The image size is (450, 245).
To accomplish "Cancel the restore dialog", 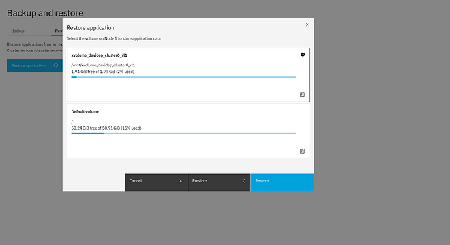I will click(157, 182).
